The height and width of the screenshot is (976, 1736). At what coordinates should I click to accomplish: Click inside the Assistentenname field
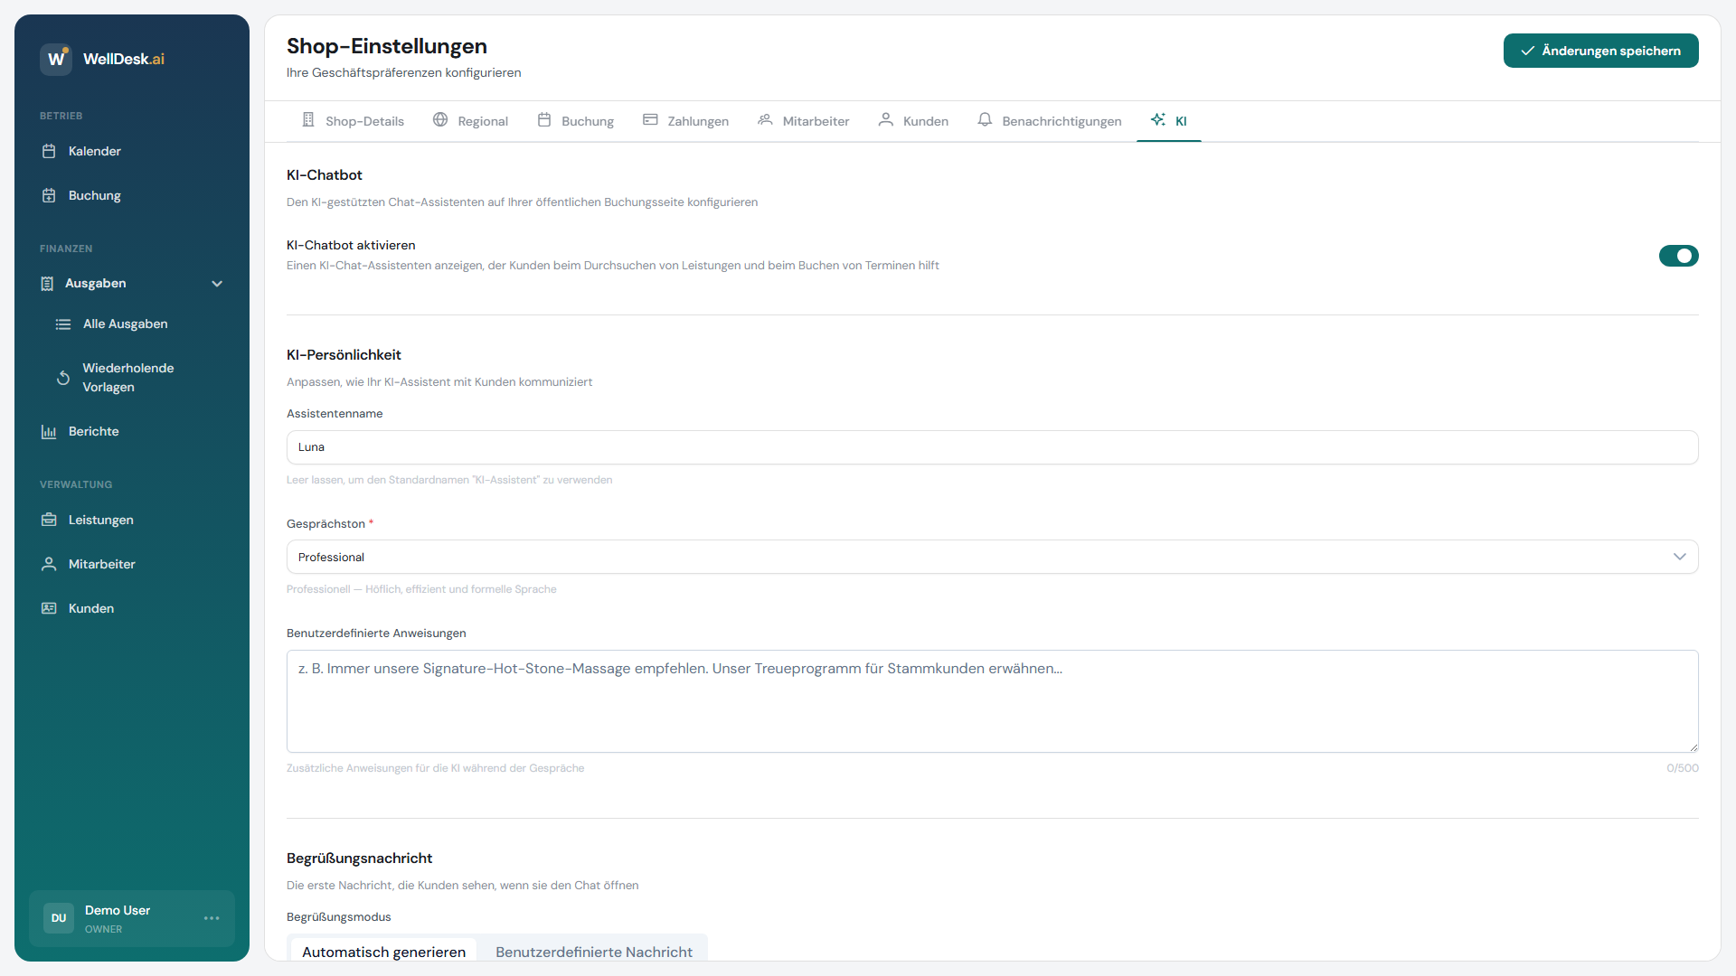click(992, 446)
